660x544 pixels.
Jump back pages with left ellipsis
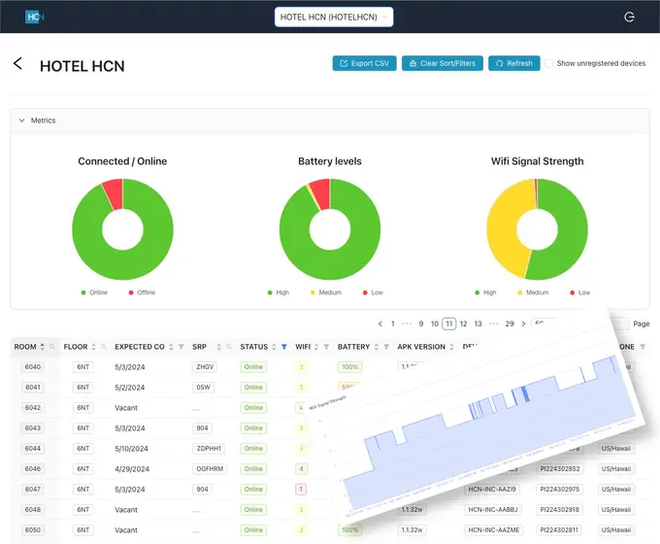click(x=407, y=323)
